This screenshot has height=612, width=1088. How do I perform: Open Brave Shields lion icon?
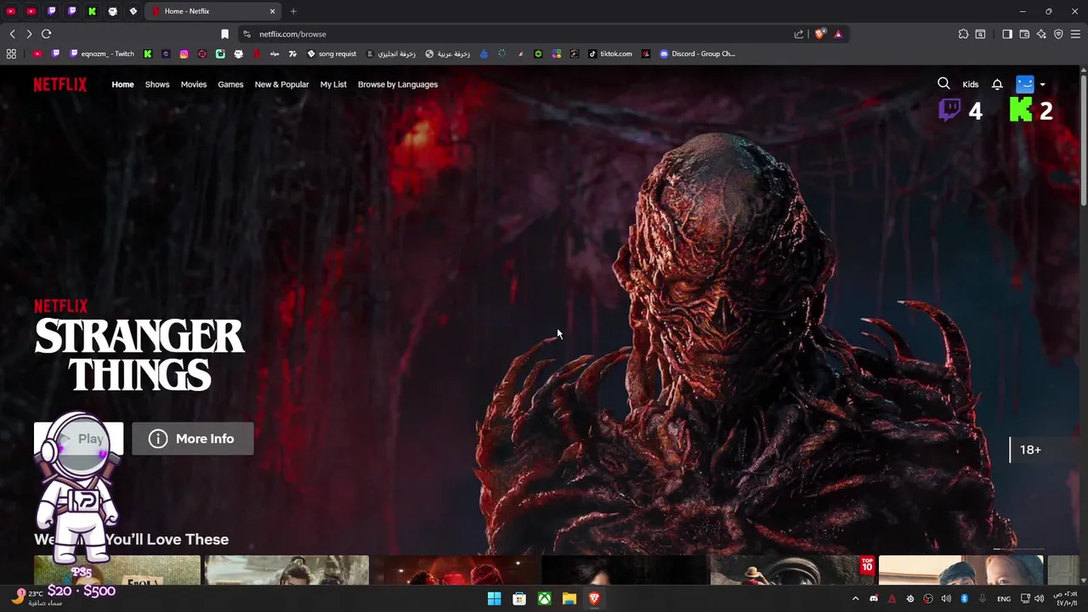820,34
